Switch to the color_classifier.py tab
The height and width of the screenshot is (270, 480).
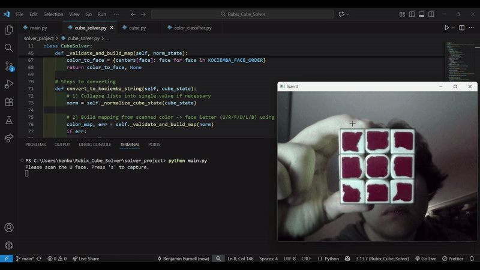pyautogui.click(x=193, y=28)
